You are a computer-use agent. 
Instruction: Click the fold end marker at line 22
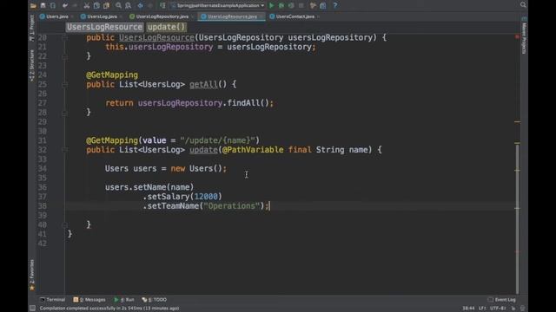[x=65, y=56]
